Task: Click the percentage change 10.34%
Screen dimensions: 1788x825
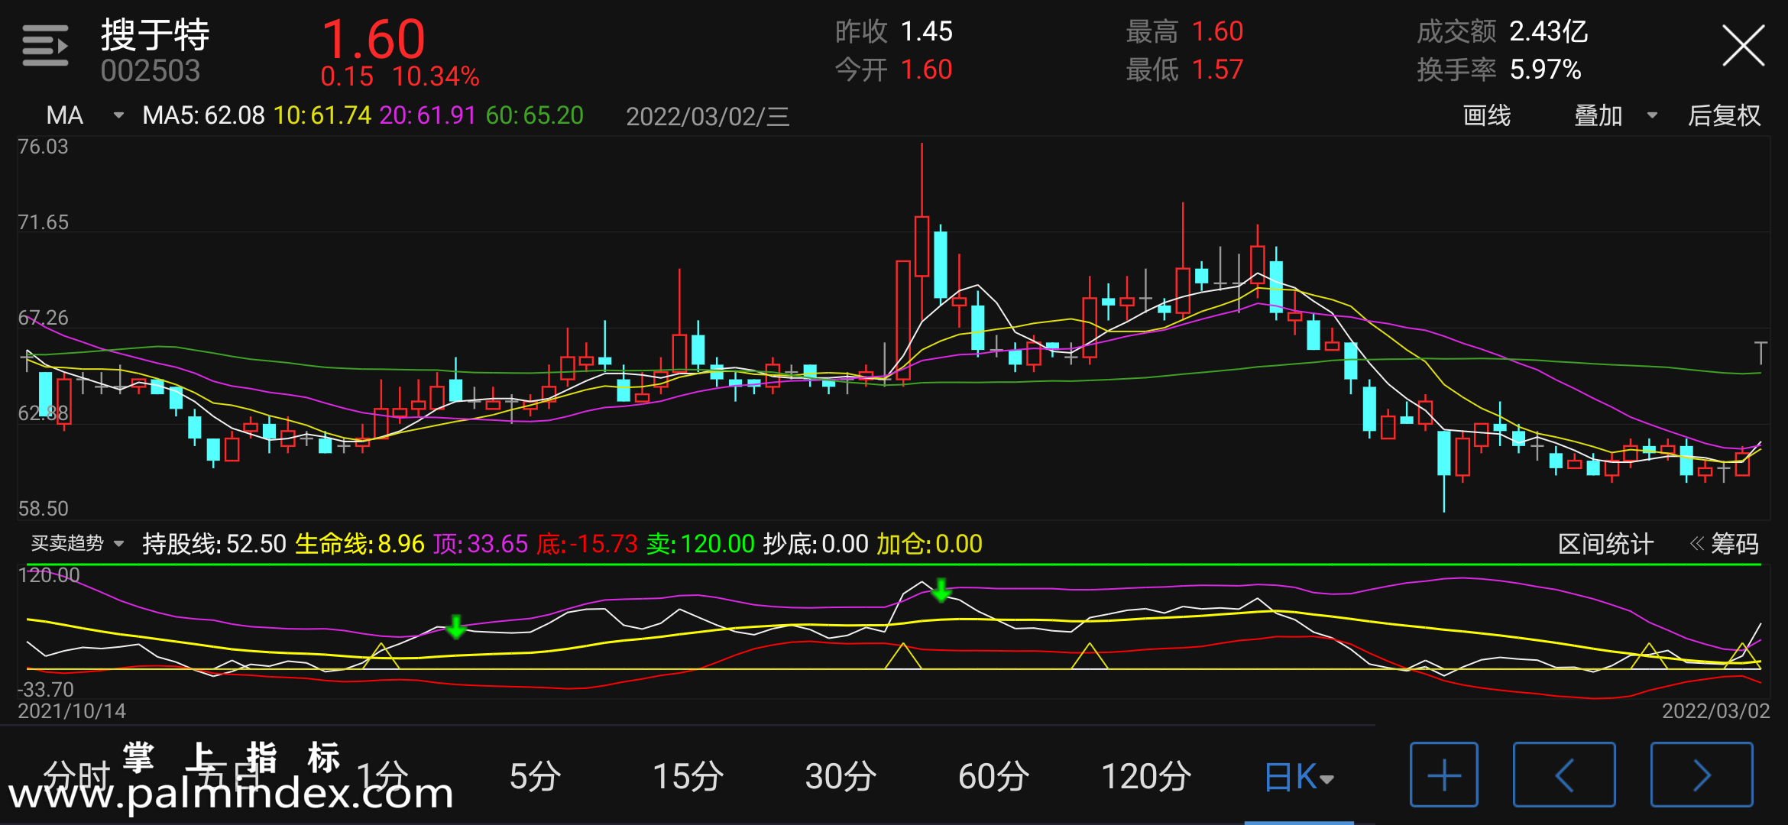Action: (x=436, y=76)
